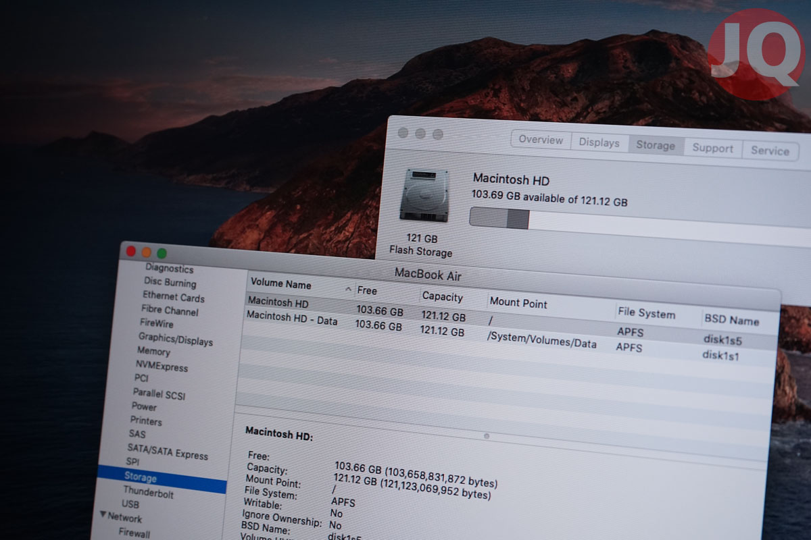
Task: Select FireWire in the sidebar
Action: pos(157,323)
